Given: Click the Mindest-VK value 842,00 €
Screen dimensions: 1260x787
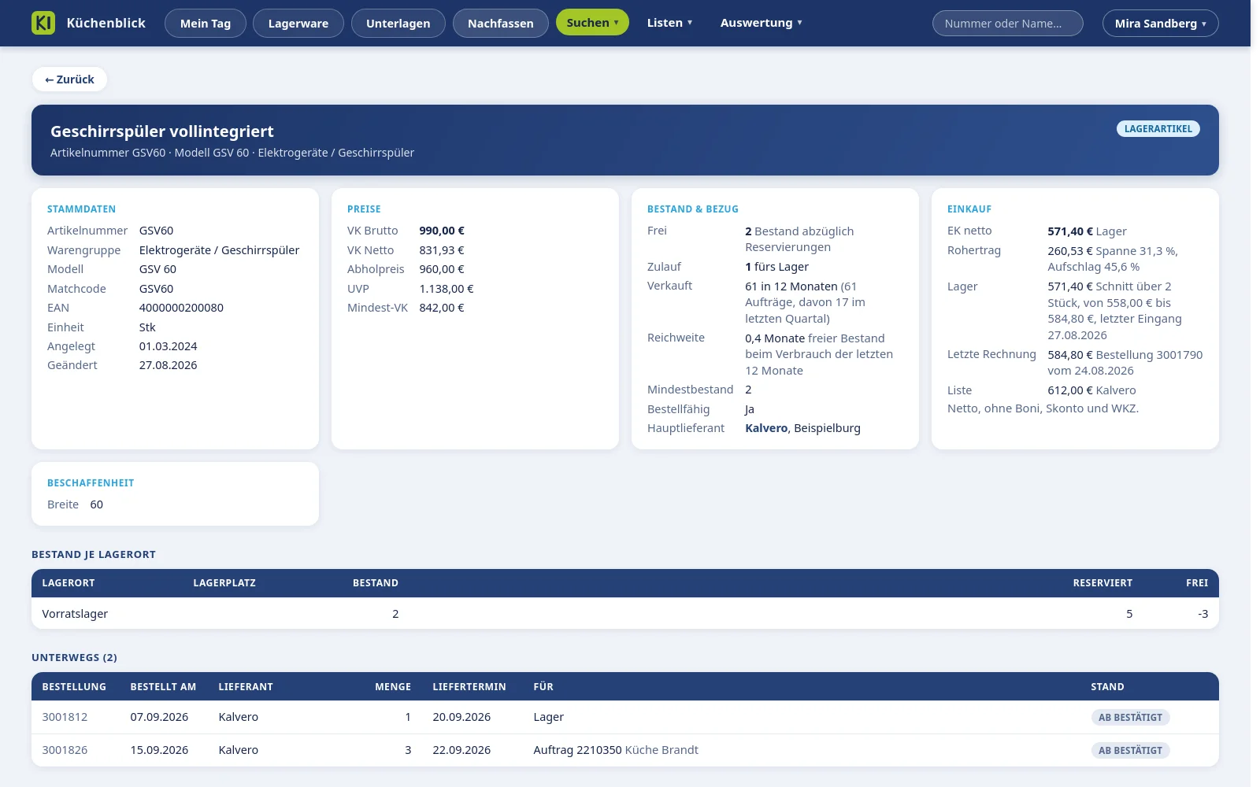Looking at the screenshot, I should tap(442, 308).
